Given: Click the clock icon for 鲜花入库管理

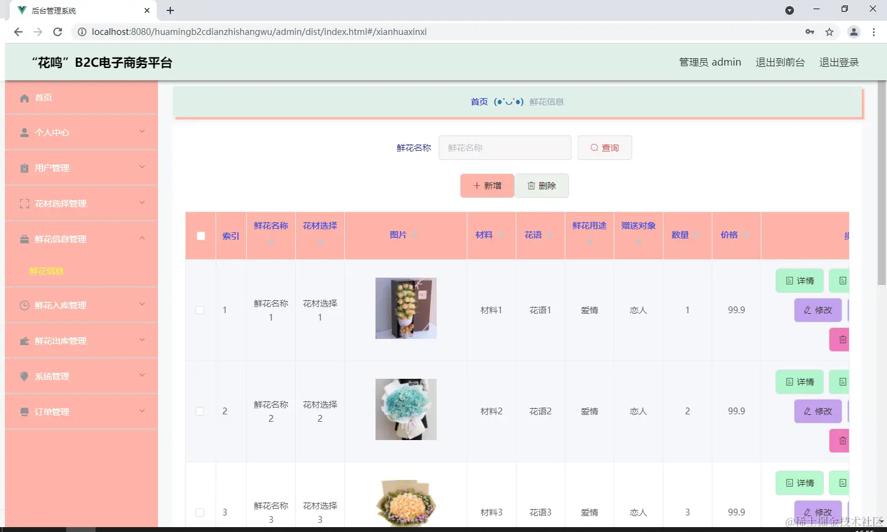Looking at the screenshot, I should tap(25, 305).
